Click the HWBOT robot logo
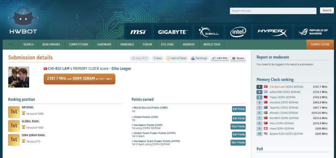 23,21
